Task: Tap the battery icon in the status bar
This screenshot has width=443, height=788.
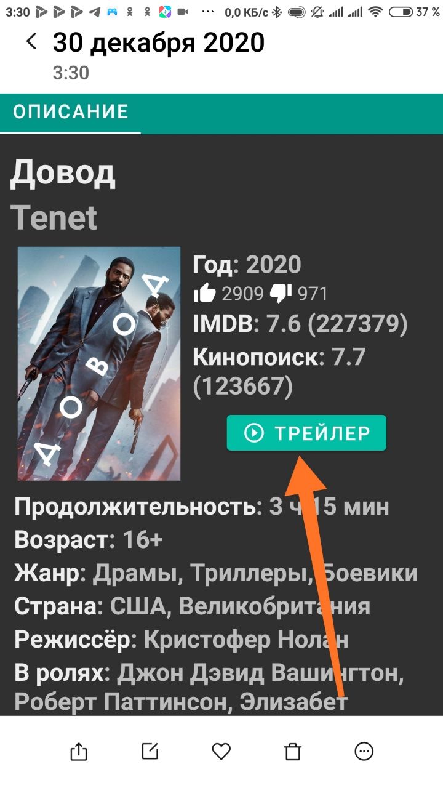Action: [x=402, y=12]
